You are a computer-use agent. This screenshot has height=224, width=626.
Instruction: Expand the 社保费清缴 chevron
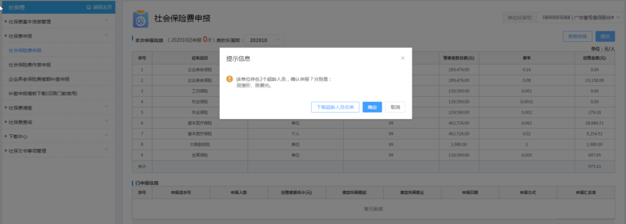[106, 107]
